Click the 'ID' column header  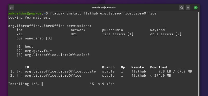(x=27, y=67)
